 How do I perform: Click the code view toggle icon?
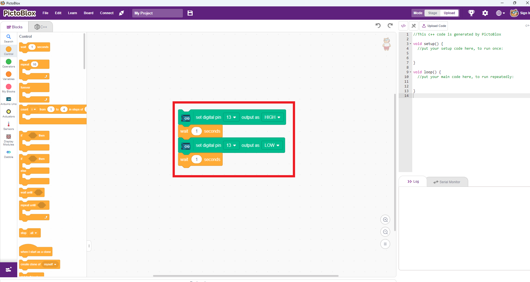coord(403,26)
